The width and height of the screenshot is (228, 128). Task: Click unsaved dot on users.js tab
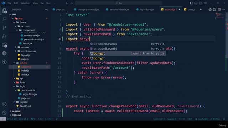[x=201, y=10]
